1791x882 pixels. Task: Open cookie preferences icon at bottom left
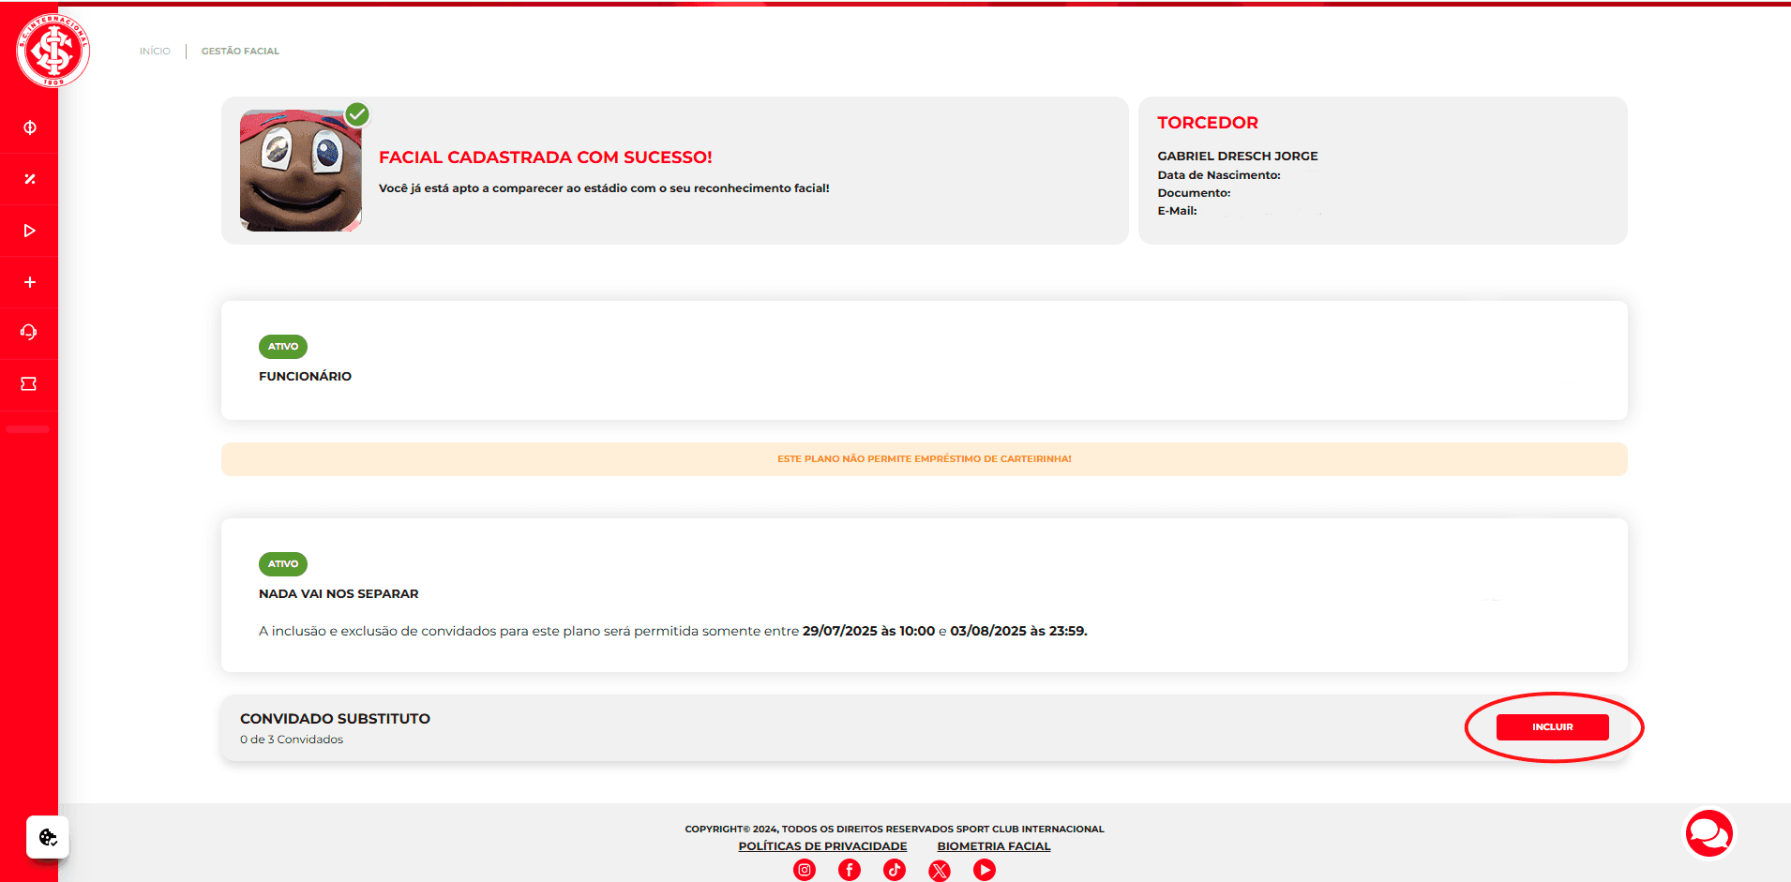click(x=48, y=837)
